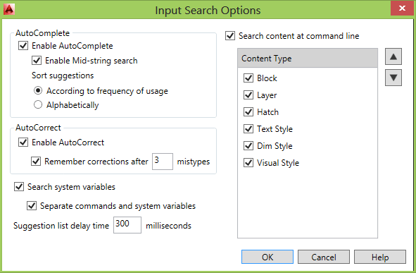
Task: Toggle Separate commands and system variables
Action: click(x=32, y=205)
